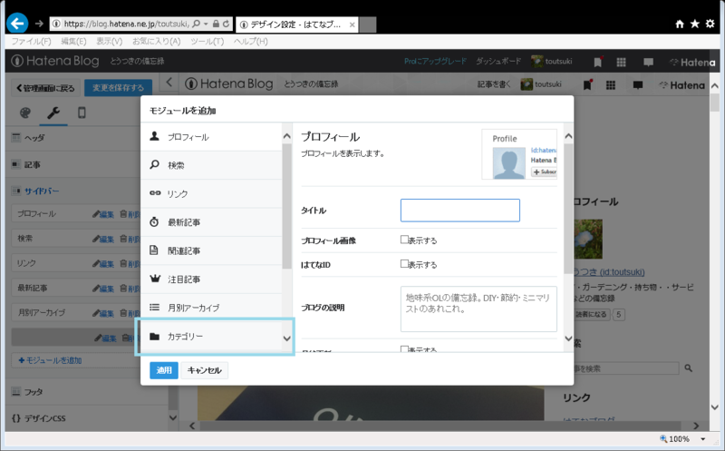725x451 pixels.
Task: Click the bookmark icon in top bar
Action: [597, 62]
